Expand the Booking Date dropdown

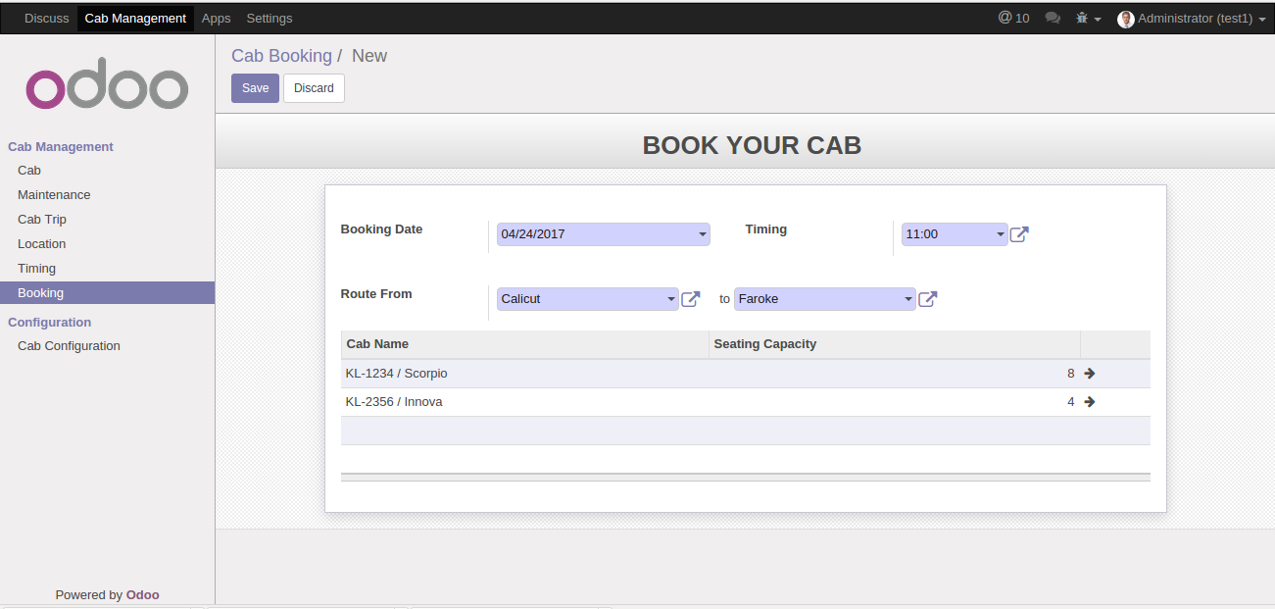tap(703, 234)
